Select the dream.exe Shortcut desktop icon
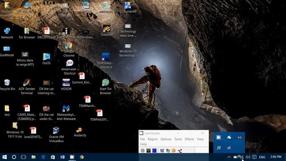 pos(70,67)
